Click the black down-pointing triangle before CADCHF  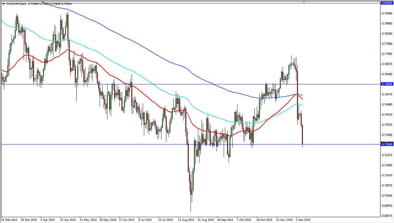pyautogui.click(x=3, y=4)
